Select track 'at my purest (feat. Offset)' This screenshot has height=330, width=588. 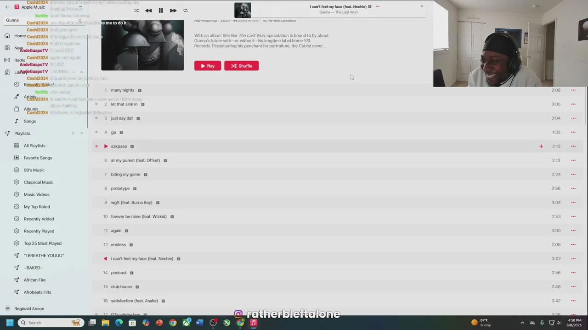(136, 160)
